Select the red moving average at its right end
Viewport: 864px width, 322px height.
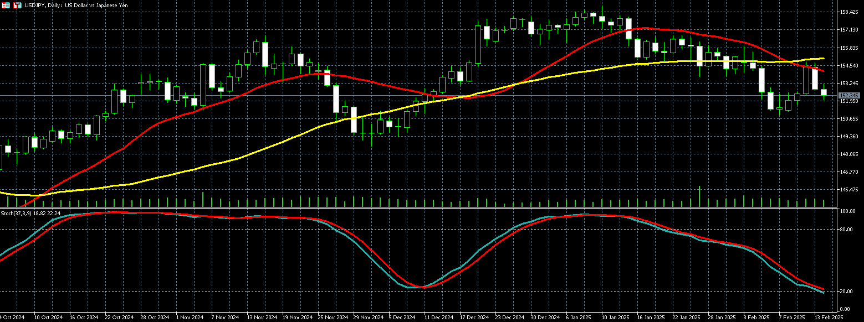[822, 71]
